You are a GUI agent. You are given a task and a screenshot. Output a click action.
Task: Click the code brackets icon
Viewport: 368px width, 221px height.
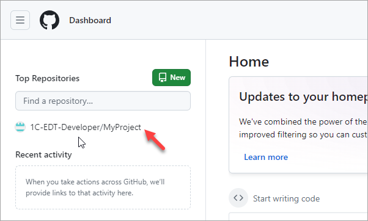pos(238,198)
